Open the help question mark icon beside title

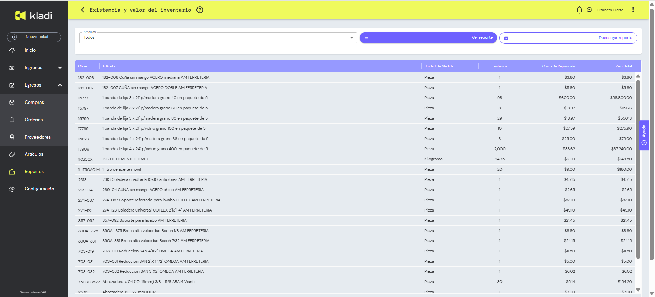(x=200, y=10)
